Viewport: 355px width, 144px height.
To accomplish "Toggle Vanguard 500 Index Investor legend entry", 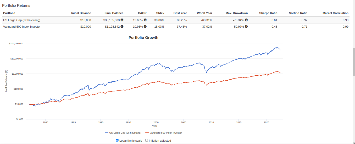I will 164,133.
